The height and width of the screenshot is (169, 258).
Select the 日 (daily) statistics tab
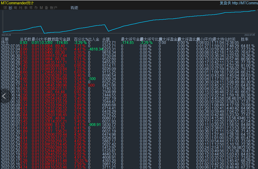point(10,8)
